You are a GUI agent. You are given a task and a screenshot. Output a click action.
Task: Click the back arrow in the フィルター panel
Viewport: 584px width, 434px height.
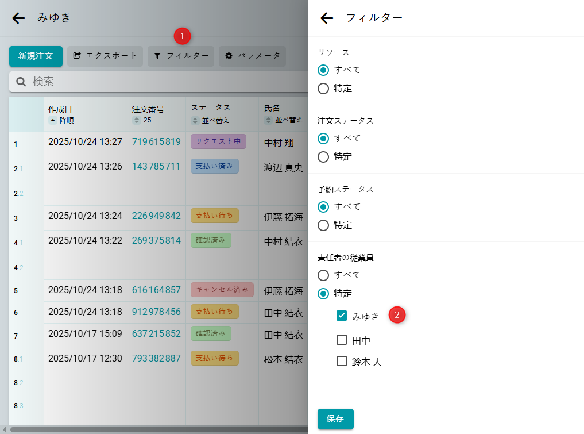[327, 18]
